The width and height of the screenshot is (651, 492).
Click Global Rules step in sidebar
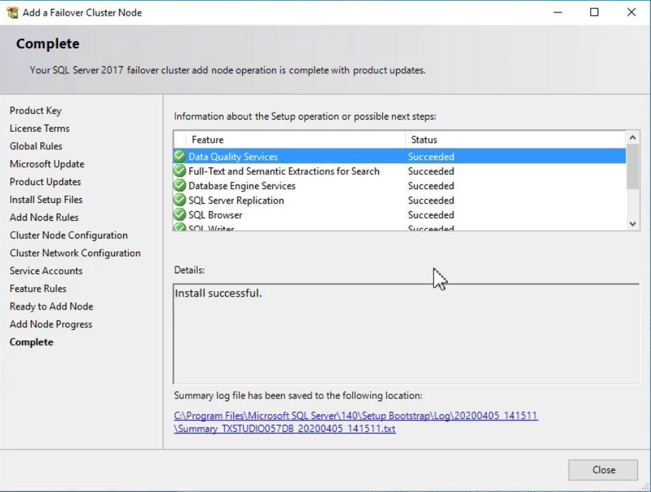click(36, 146)
